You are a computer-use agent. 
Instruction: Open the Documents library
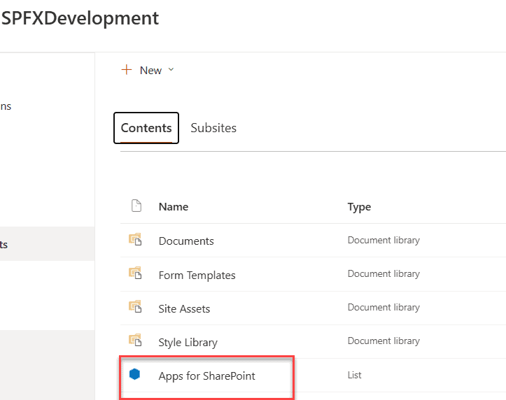click(x=186, y=241)
